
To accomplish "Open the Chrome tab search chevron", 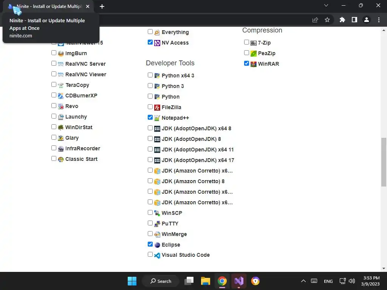I will pyautogui.click(x=326, y=5).
